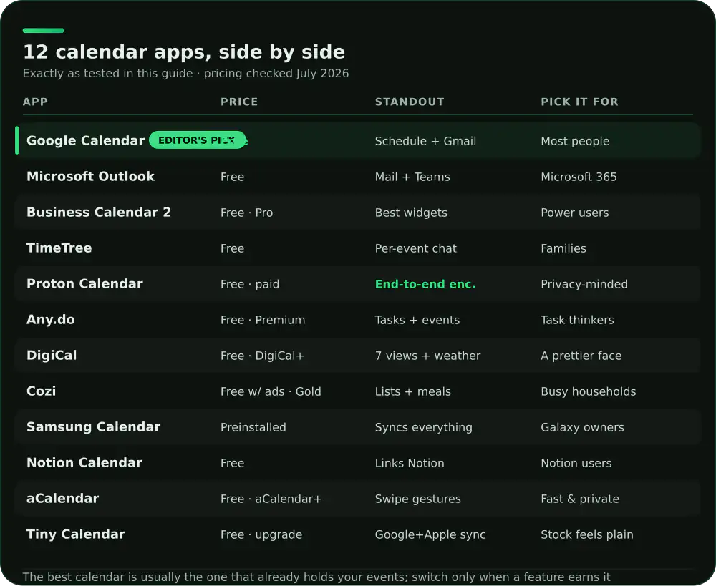Image resolution: width=716 pixels, height=586 pixels.
Task: Click 'Mail + Teams' standout cell
Action: click(412, 177)
